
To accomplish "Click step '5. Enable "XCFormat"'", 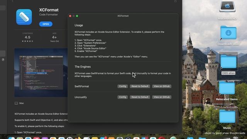I will [86, 51].
